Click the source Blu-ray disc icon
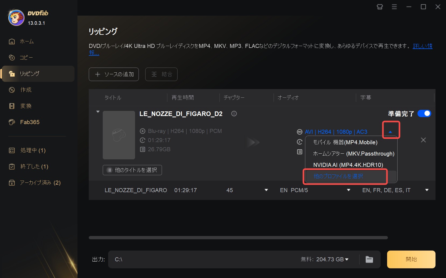This screenshot has height=278, width=446. coord(143,131)
